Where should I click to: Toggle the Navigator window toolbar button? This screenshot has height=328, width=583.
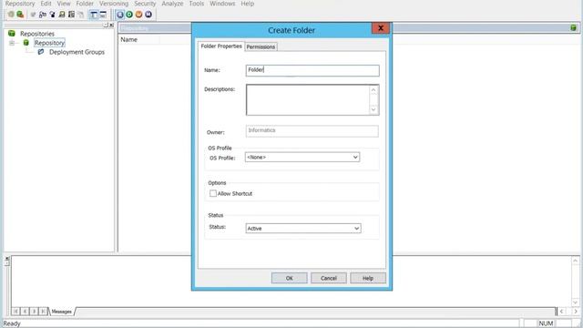[93, 15]
